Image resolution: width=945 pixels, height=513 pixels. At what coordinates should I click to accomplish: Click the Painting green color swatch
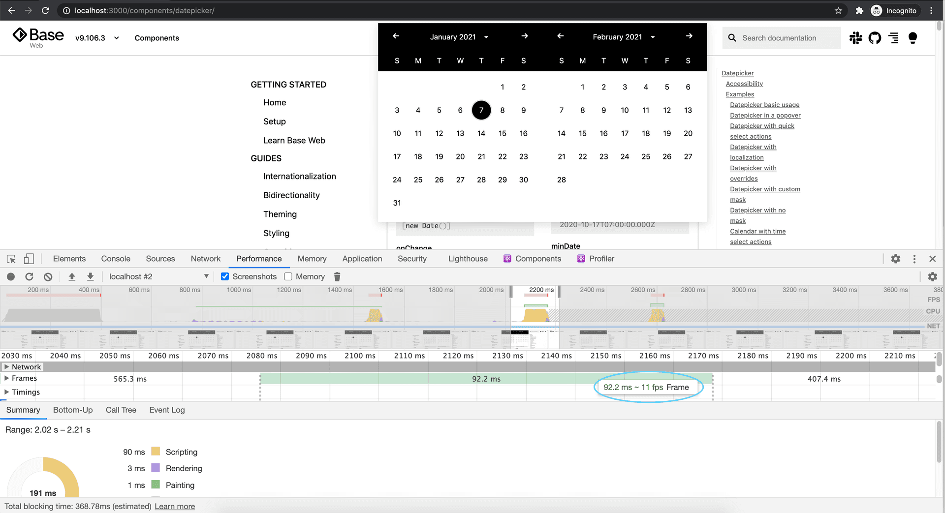[156, 484]
